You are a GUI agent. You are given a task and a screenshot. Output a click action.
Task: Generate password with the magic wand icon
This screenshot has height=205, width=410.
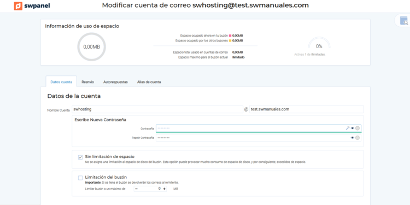pyautogui.click(x=348, y=128)
